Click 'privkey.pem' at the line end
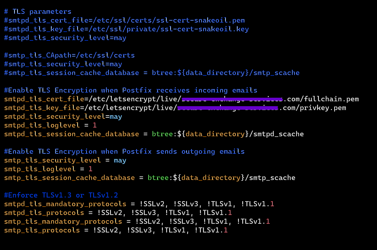The image size is (377, 250). click(323, 108)
